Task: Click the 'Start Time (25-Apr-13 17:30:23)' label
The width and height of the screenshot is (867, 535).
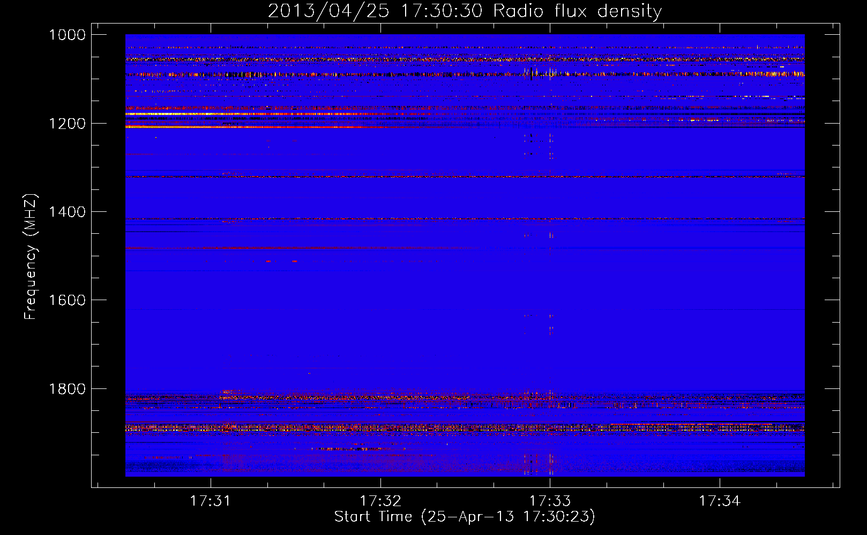Action: [x=465, y=517]
